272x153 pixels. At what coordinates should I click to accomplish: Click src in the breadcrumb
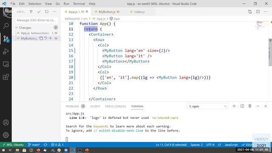[85, 19]
